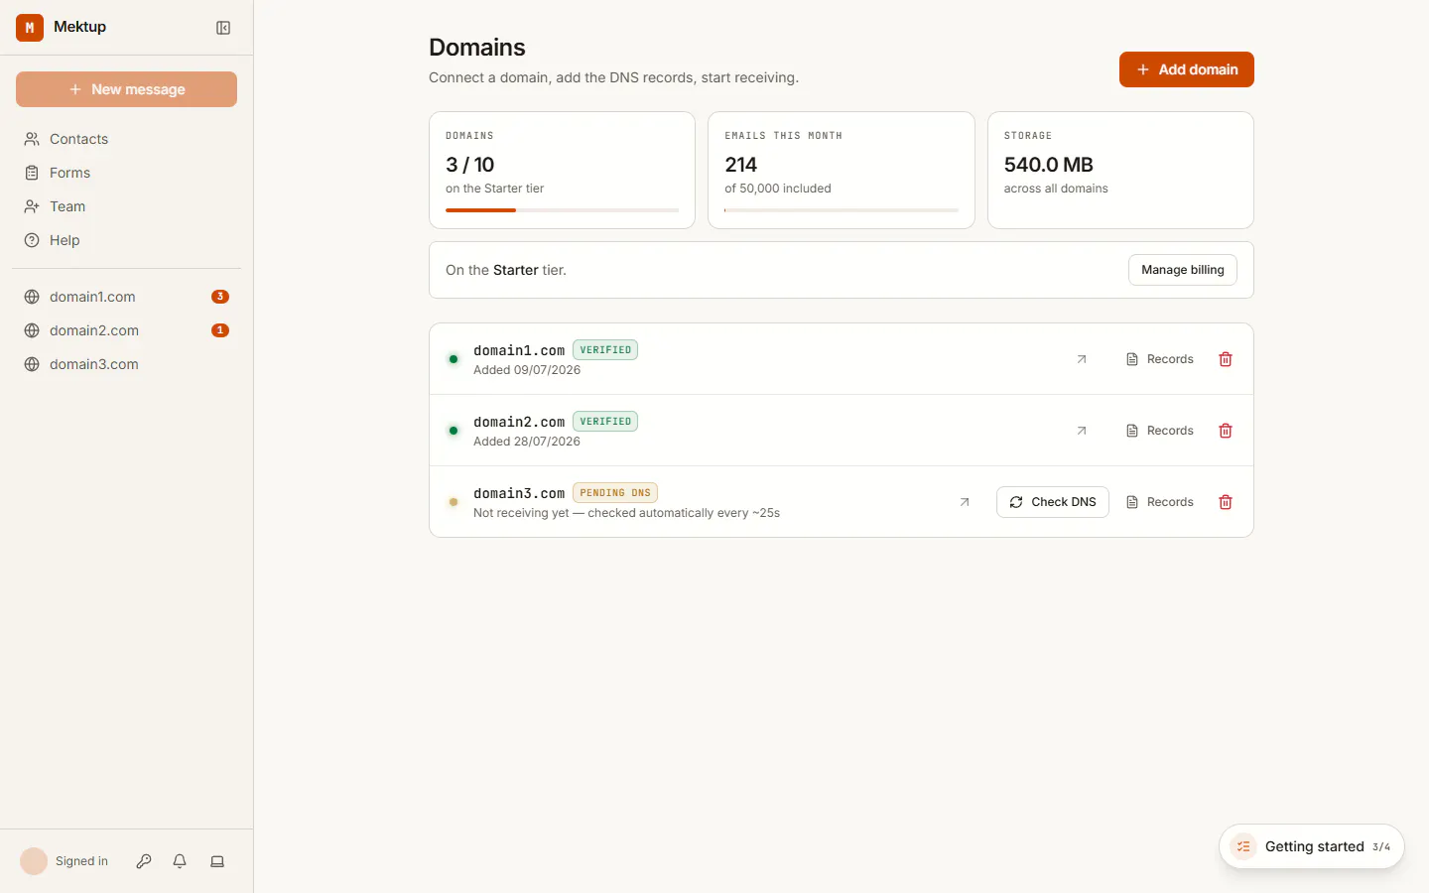This screenshot has height=893, width=1429.
Task: Click the key icon in the footer
Action: (144, 861)
